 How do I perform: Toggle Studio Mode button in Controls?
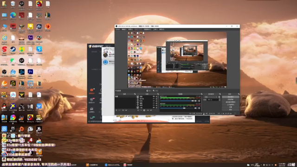(x=231, y=104)
